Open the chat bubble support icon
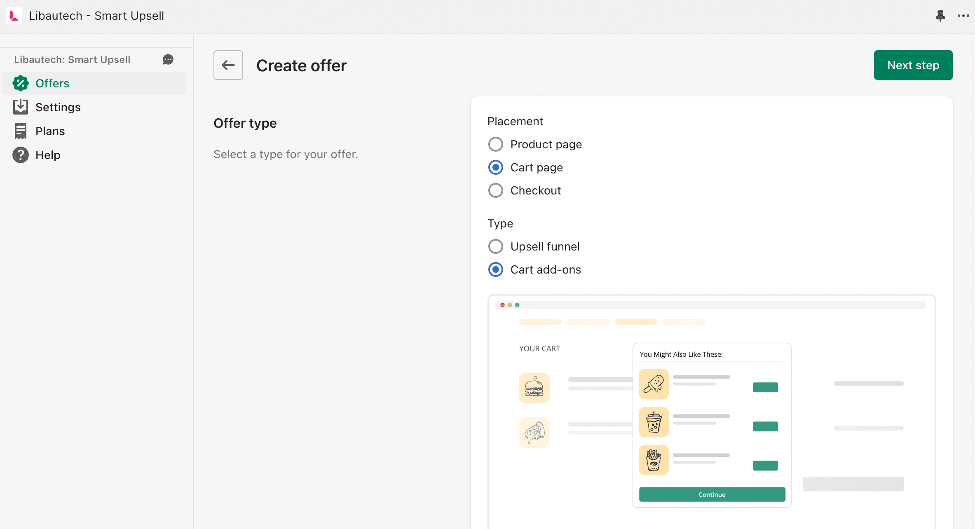The image size is (975, 529). 168,60
